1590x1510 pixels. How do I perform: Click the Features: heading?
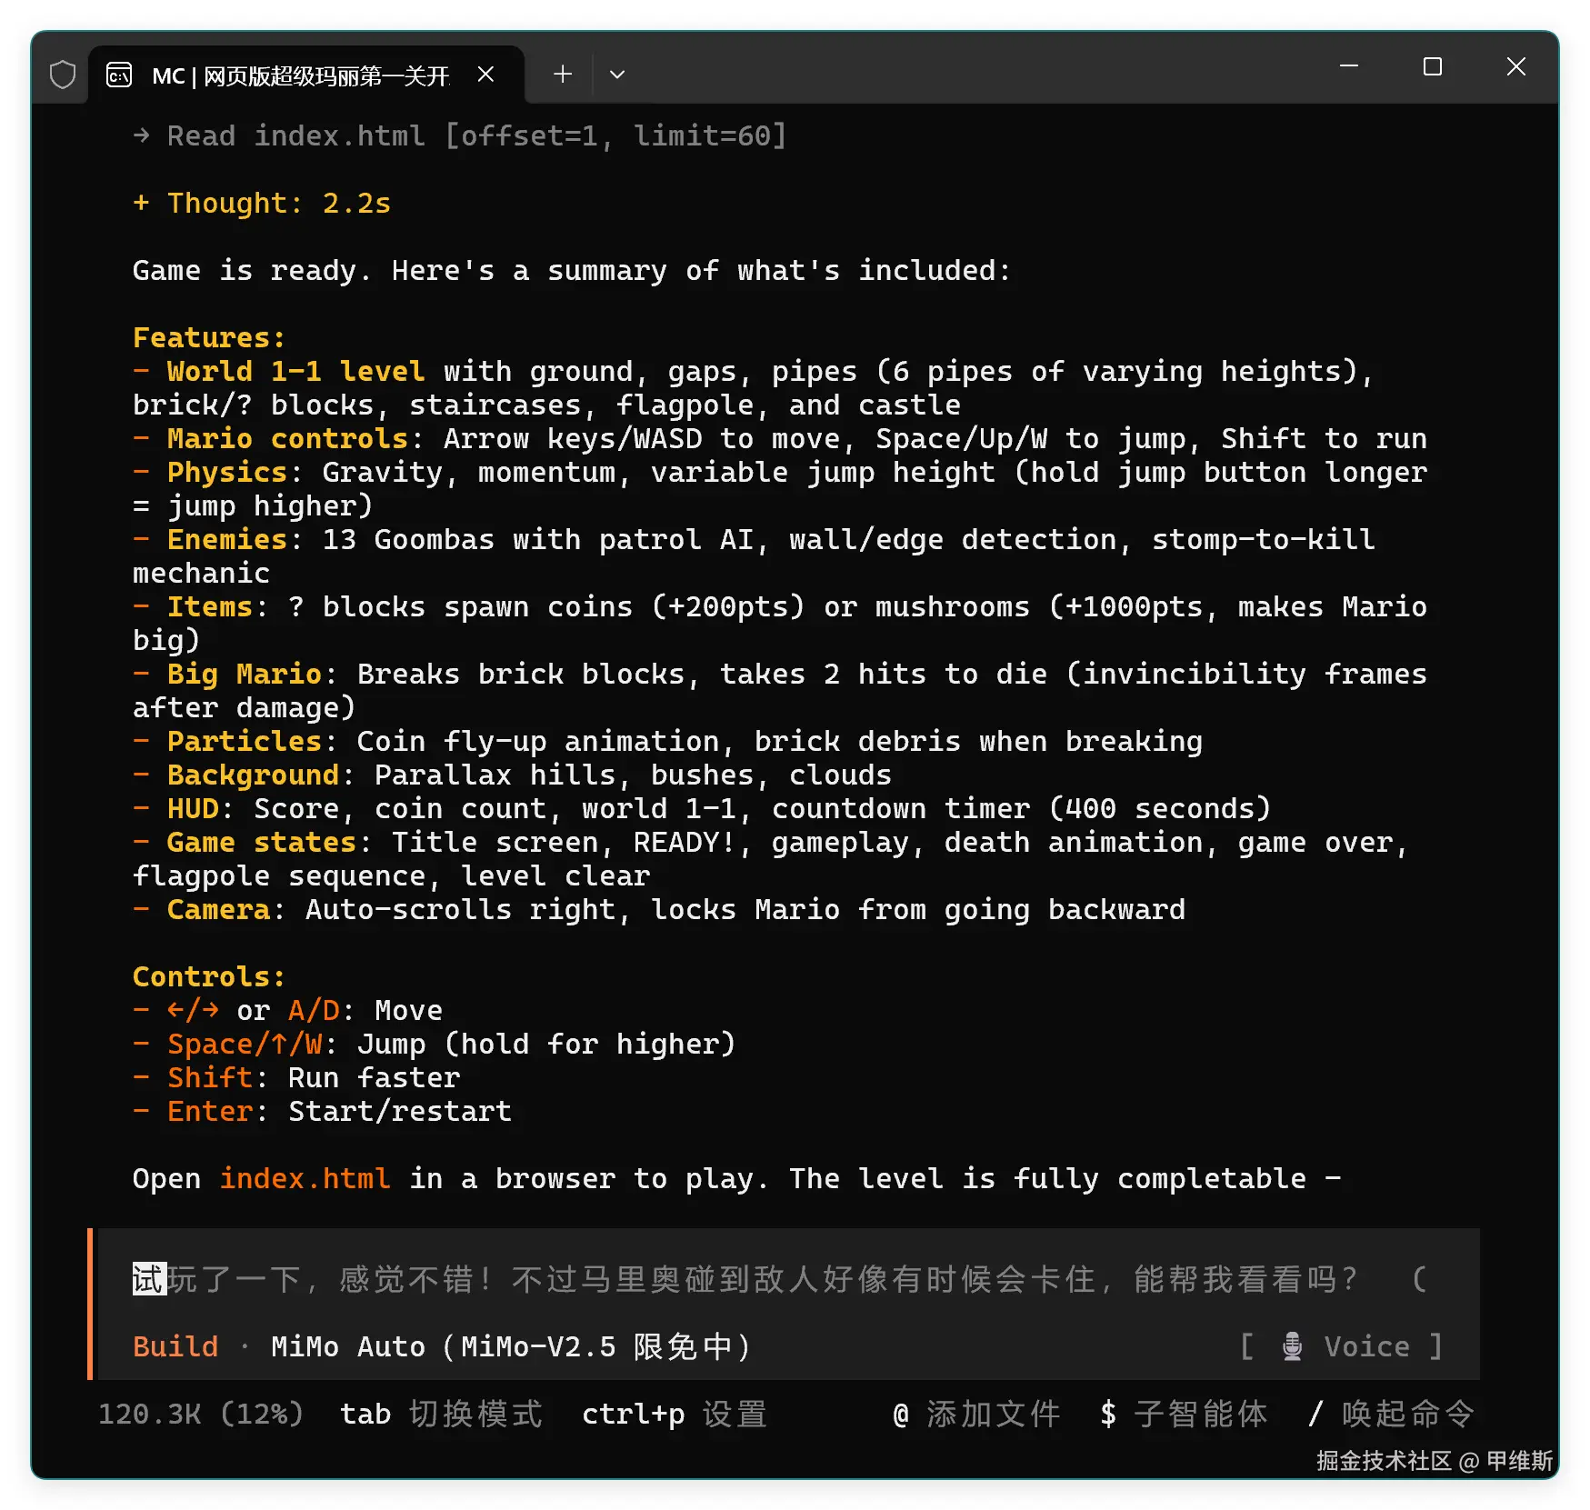coord(209,337)
